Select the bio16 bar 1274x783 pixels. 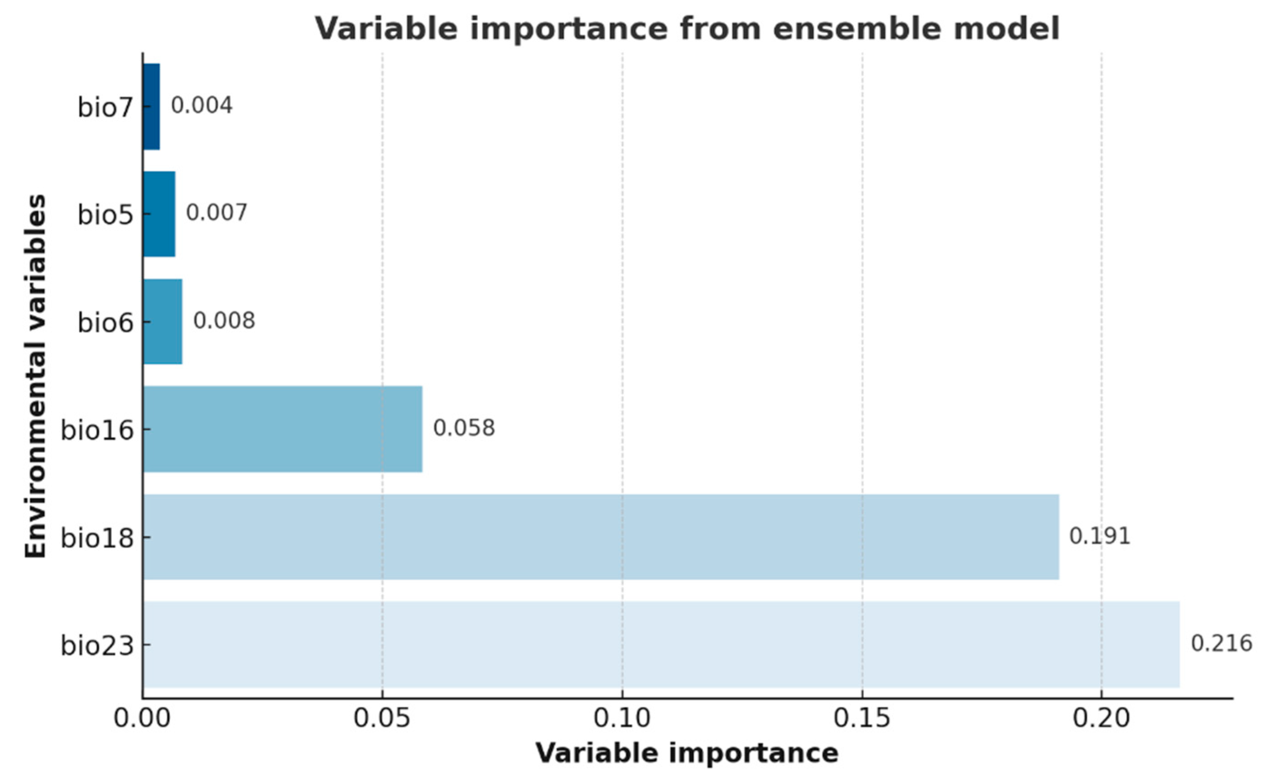(x=283, y=429)
